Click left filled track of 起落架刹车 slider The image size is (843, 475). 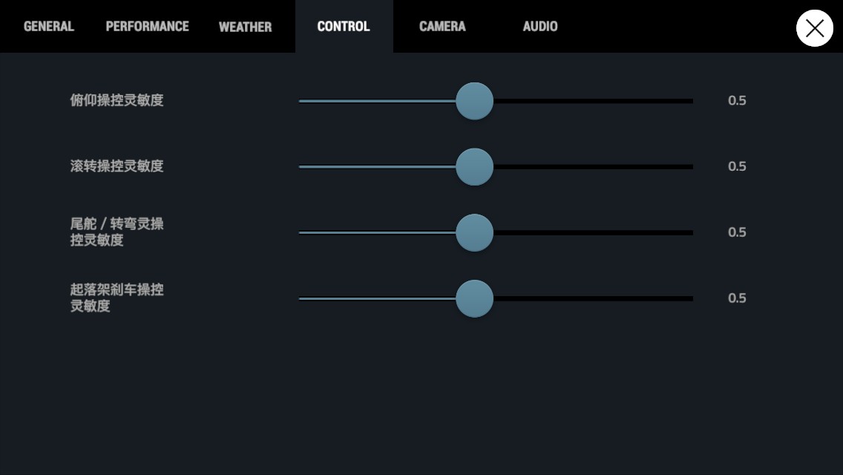[x=378, y=298]
